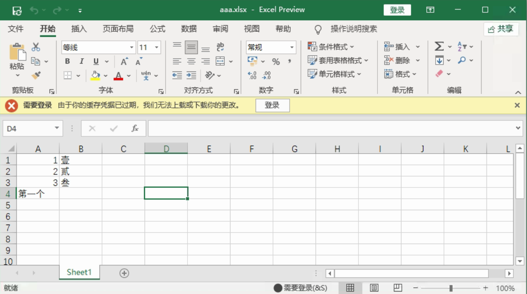
Task: Toggle bold formatting
Action: 67,62
